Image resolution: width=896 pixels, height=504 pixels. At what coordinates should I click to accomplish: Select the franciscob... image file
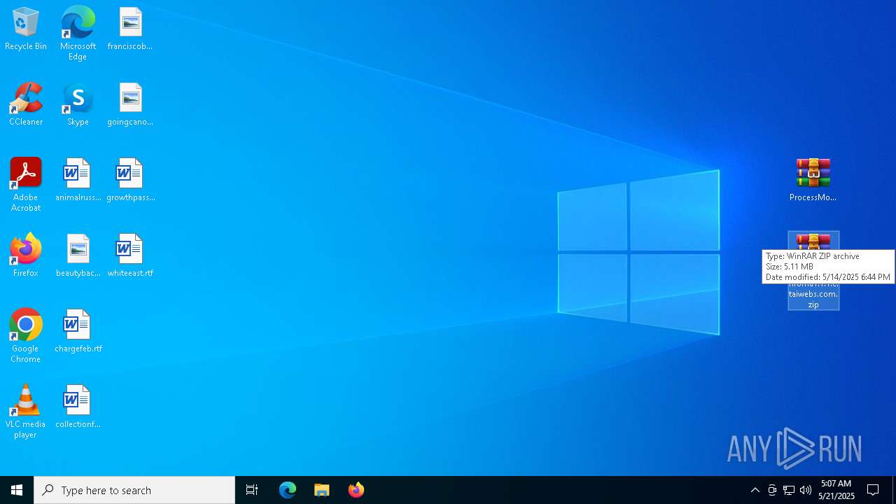pos(130,29)
